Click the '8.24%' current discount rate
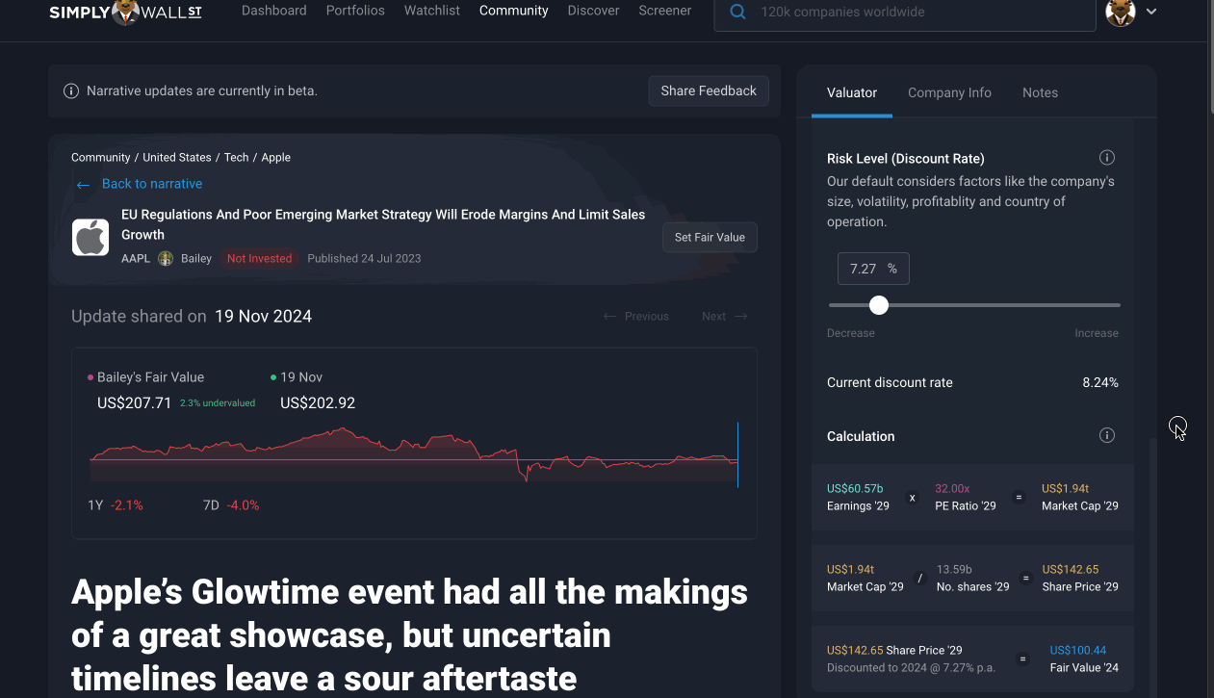 pos(1100,382)
